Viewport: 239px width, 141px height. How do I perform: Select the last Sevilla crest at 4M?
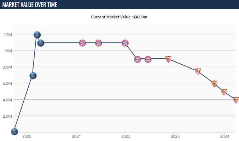[236, 100]
